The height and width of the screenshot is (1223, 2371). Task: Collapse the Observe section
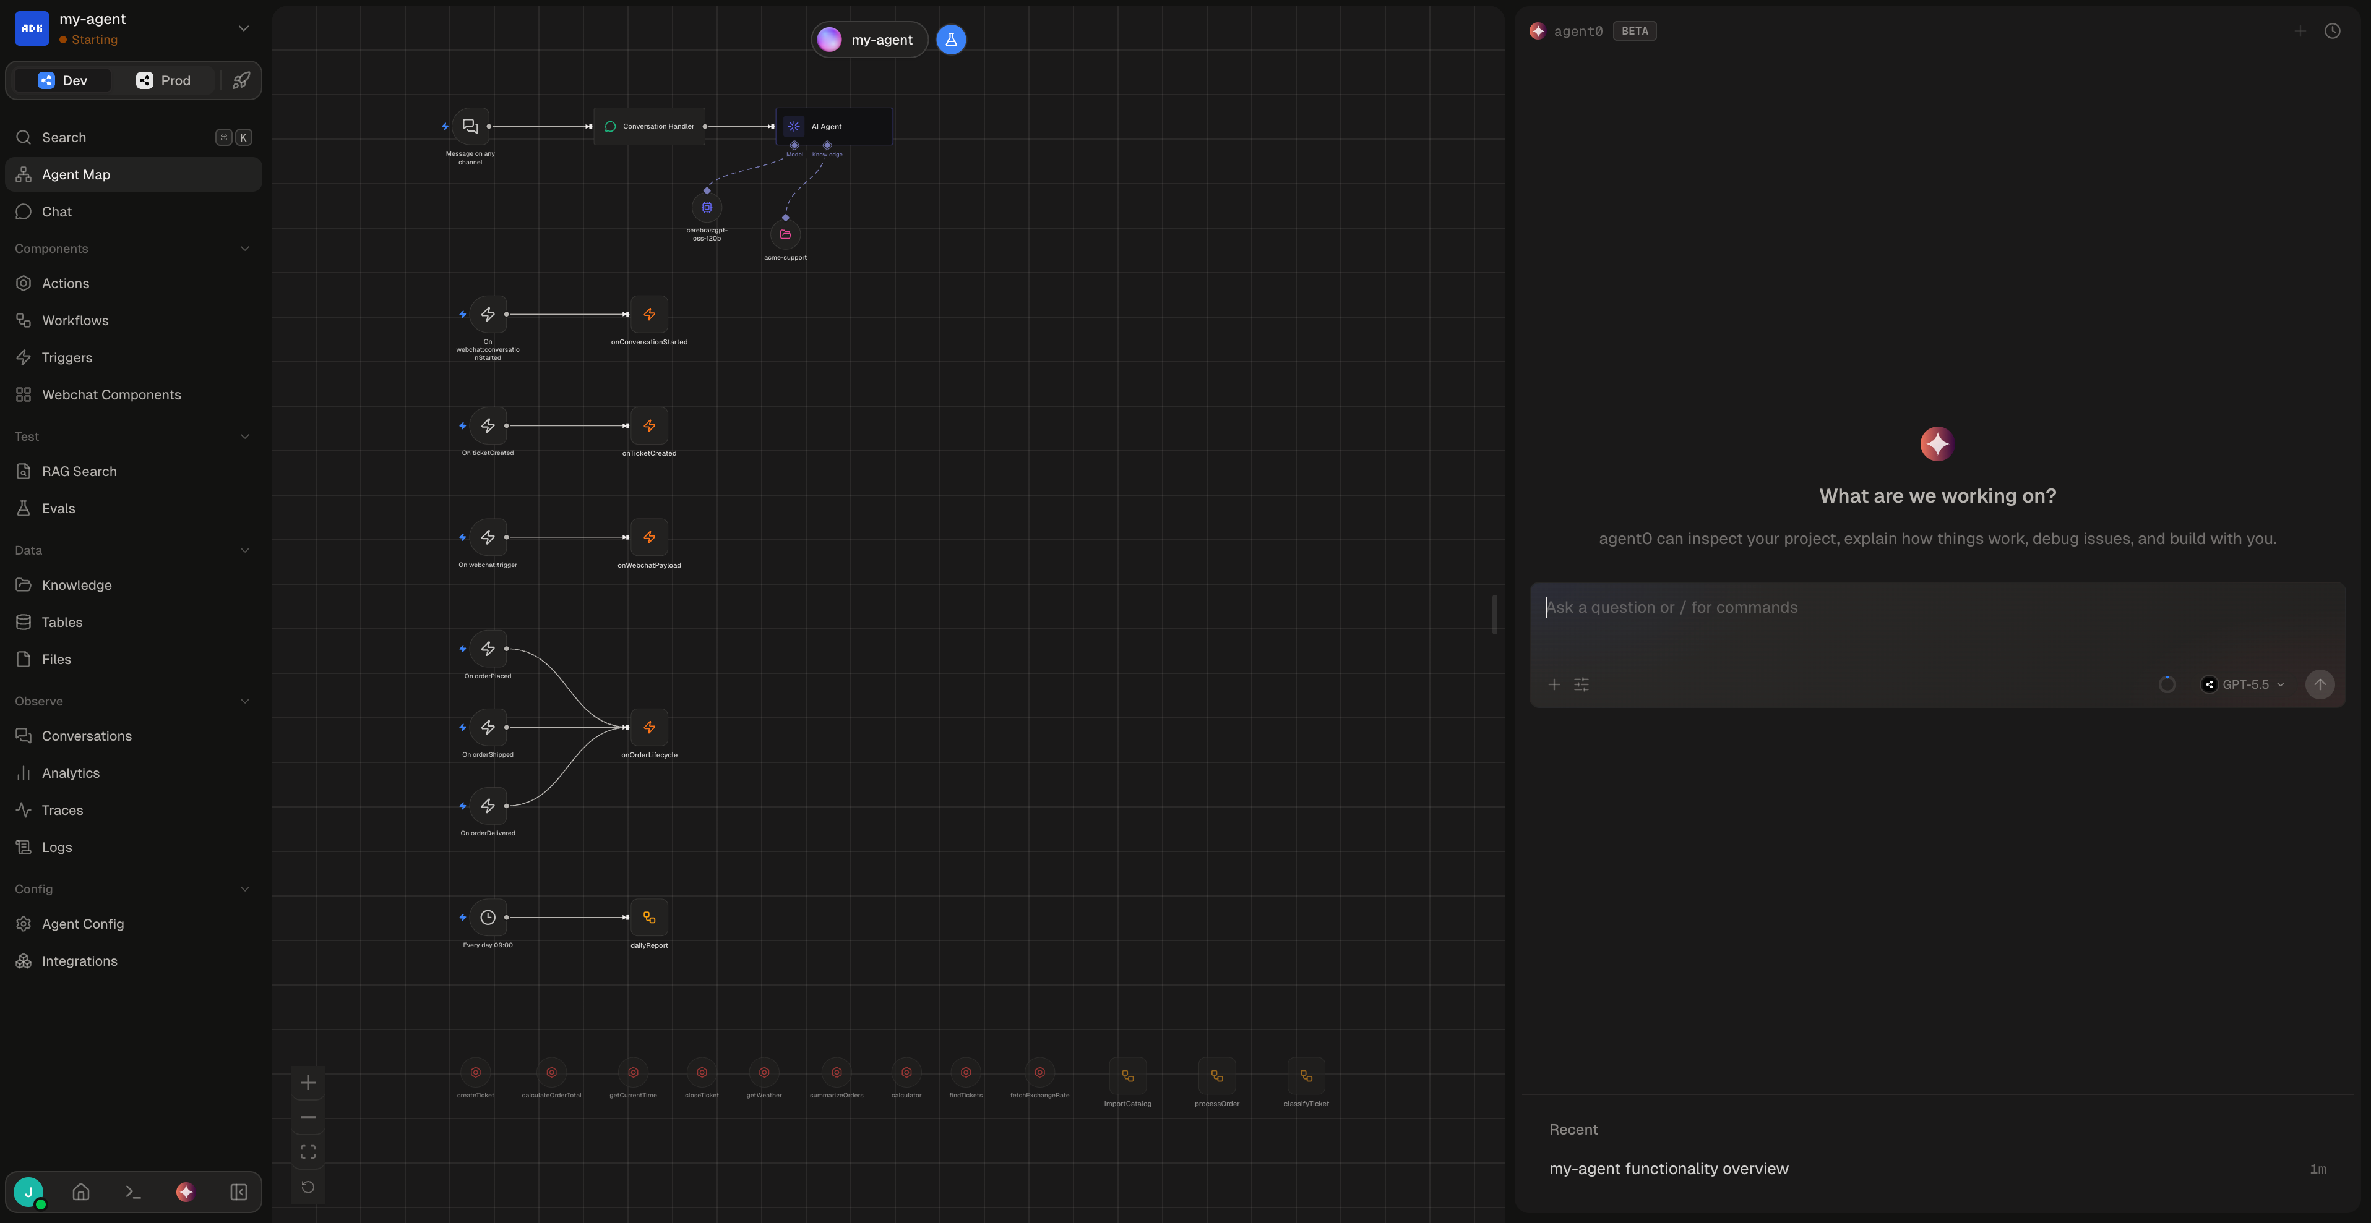click(245, 702)
